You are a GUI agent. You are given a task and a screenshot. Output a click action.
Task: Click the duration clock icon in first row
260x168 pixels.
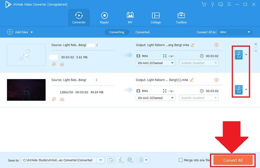click(201, 56)
